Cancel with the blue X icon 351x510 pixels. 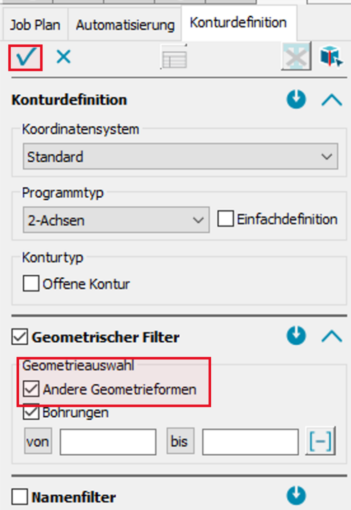point(63,57)
